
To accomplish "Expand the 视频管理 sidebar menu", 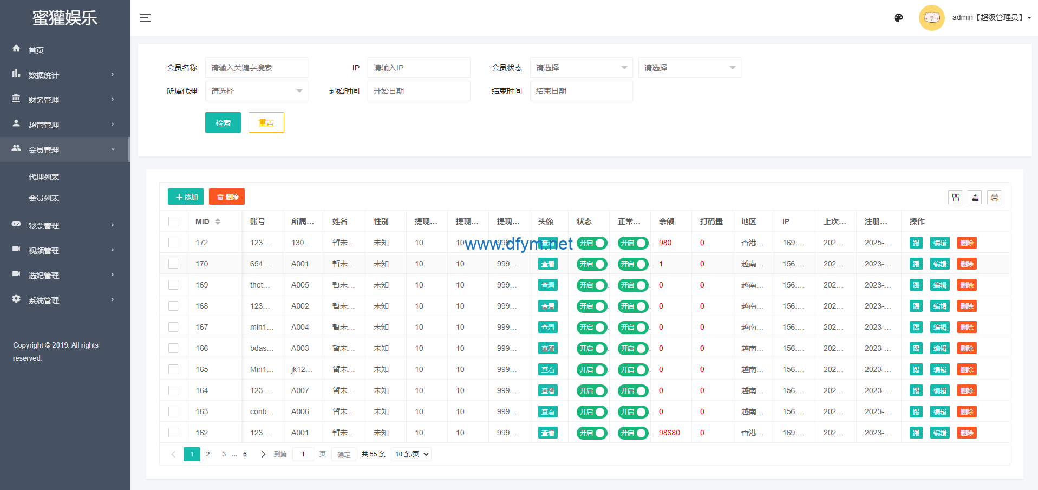I will coord(65,250).
